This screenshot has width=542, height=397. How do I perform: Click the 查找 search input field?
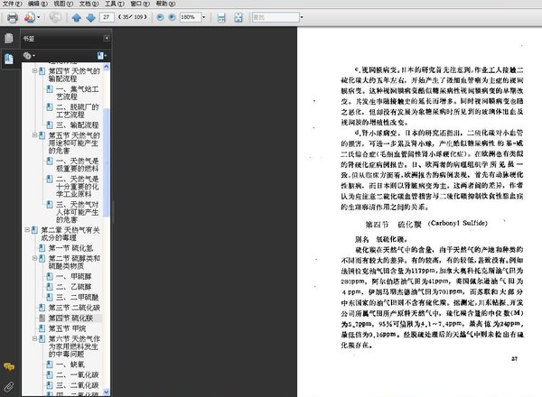click(x=276, y=17)
